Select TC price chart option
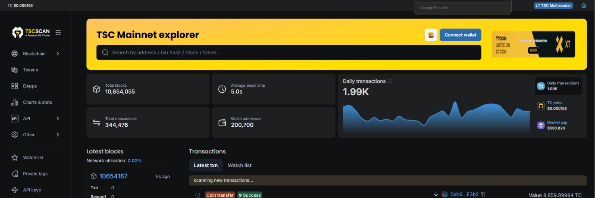Viewport: 595px width, 198px height. [x=558, y=106]
